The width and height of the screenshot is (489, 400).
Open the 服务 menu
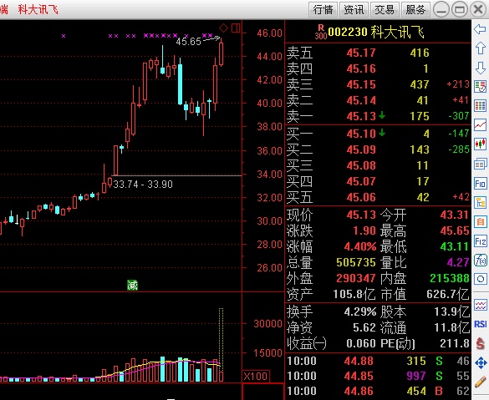pyautogui.click(x=415, y=9)
